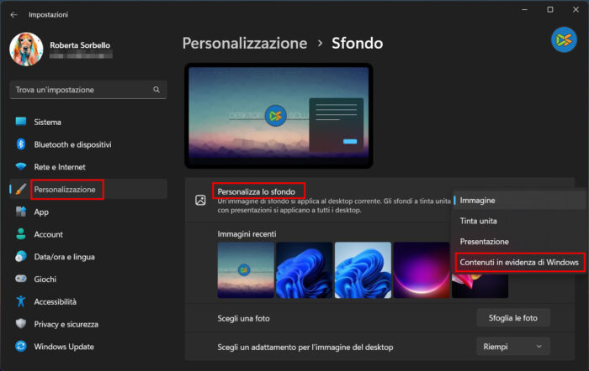Select the sunset mountains recent image
Viewport: 589px width, 371px height.
(x=246, y=269)
